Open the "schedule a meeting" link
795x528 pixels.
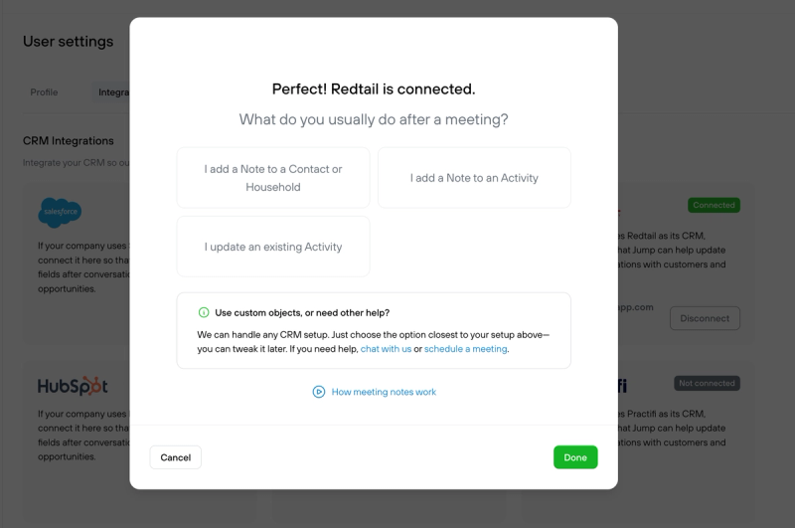465,349
